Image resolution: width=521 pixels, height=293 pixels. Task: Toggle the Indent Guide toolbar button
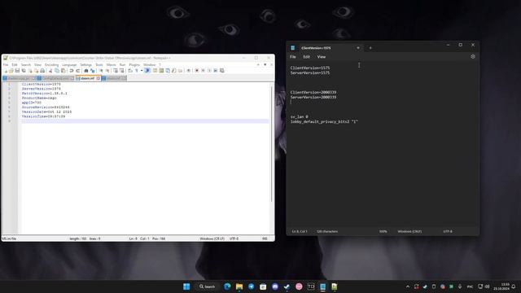(147, 71)
